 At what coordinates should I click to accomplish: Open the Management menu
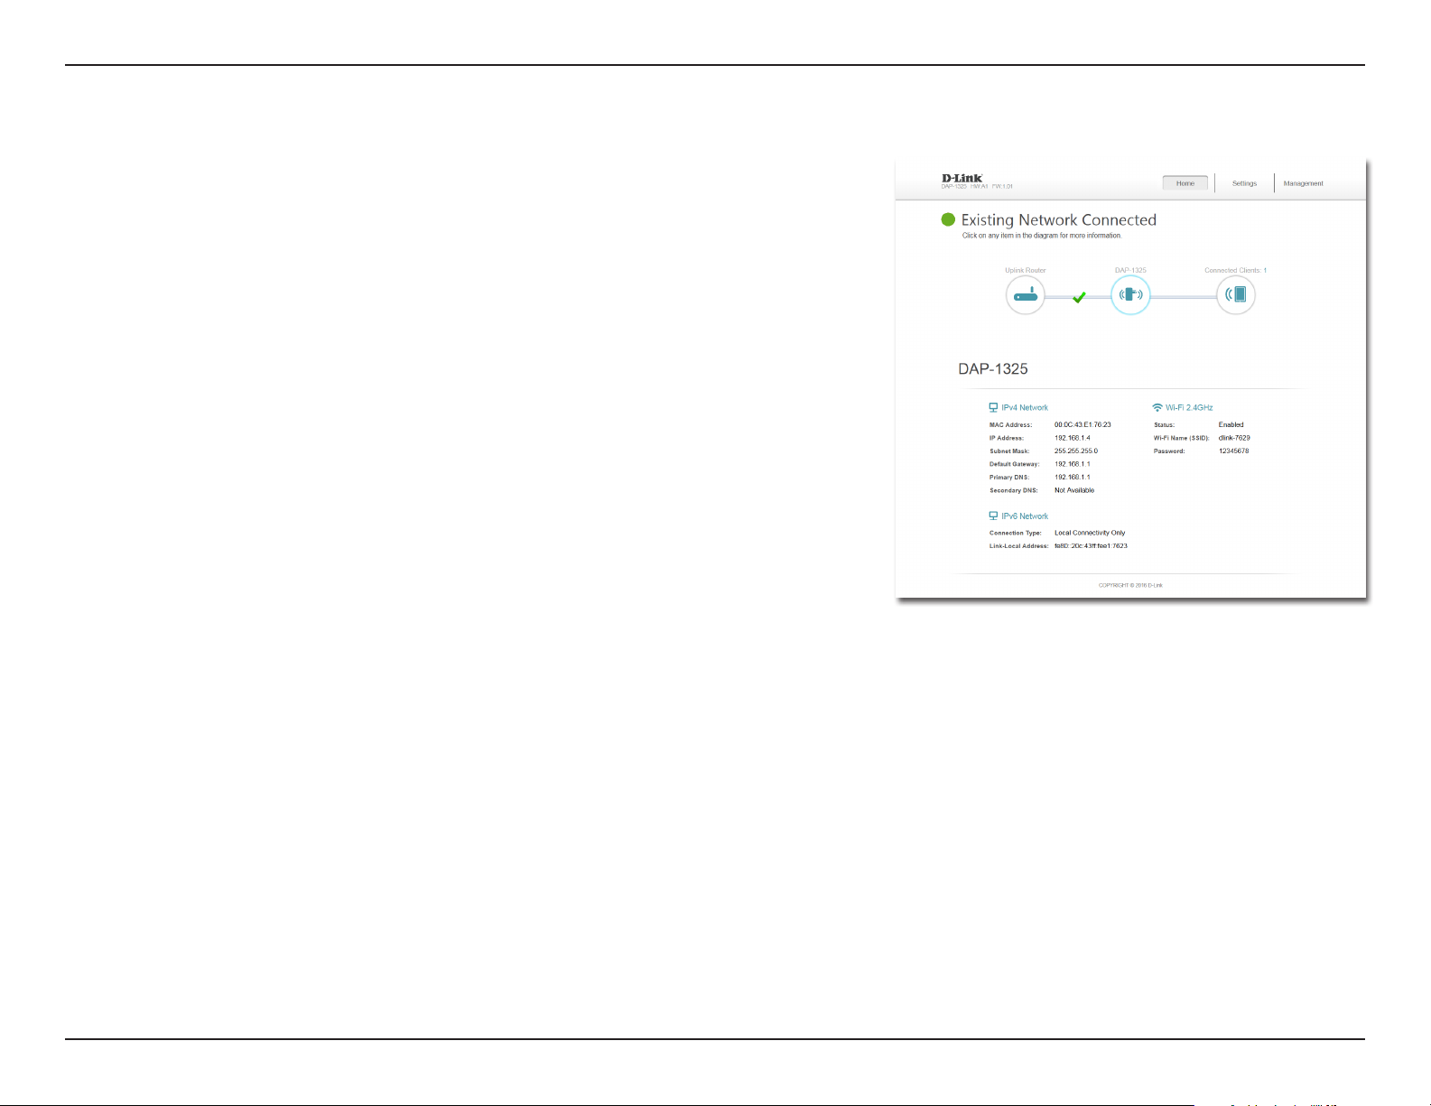pyautogui.click(x=1304, y=183)
